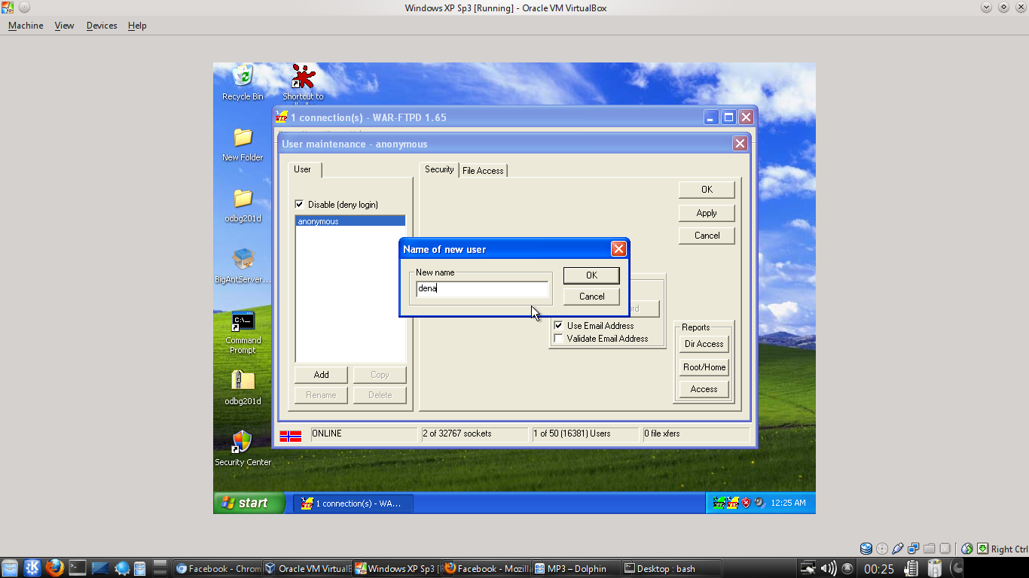The image size is (1029, 578).
Task: Open the KDE application launcher icon
Action: [x=32, y=568]
